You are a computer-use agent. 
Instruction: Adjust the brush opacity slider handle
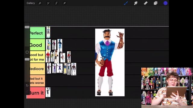click(x=27, y=59)
